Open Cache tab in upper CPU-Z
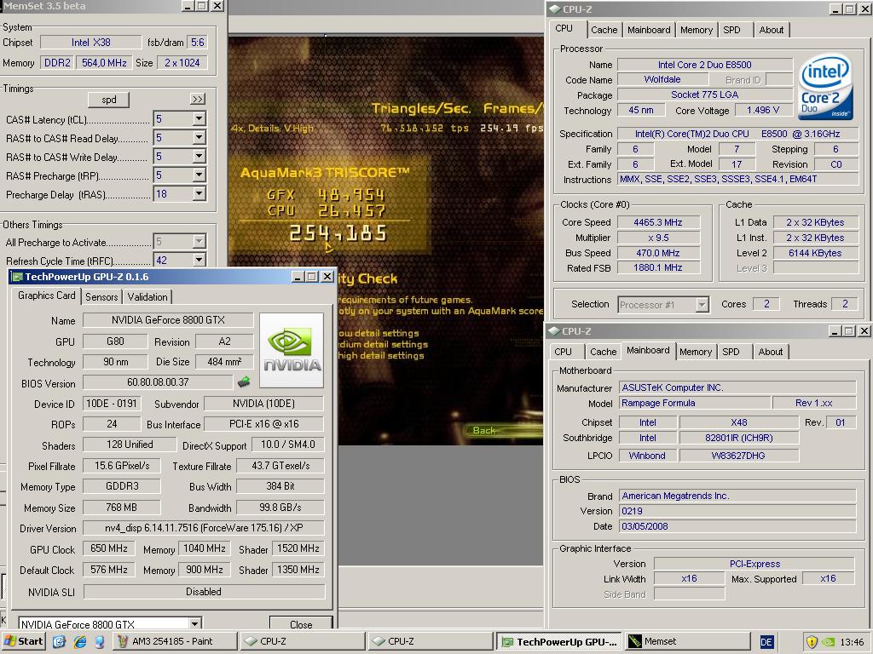This screenshot has height=654, width=873. [x=604, y=30]
